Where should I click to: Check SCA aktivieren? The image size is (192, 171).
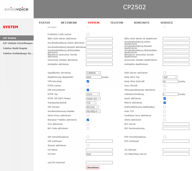[88, 124]
